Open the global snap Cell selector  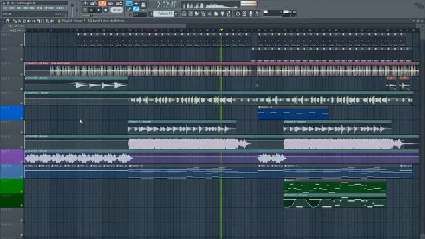pyautogui.click(x=139, y=15)
